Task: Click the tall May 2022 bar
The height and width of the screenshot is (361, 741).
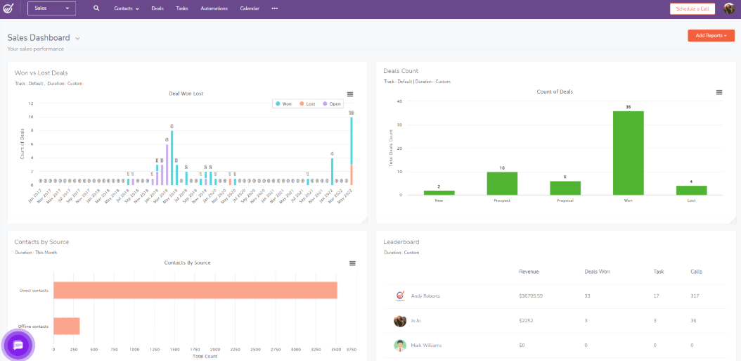Action: coord(351,151)
